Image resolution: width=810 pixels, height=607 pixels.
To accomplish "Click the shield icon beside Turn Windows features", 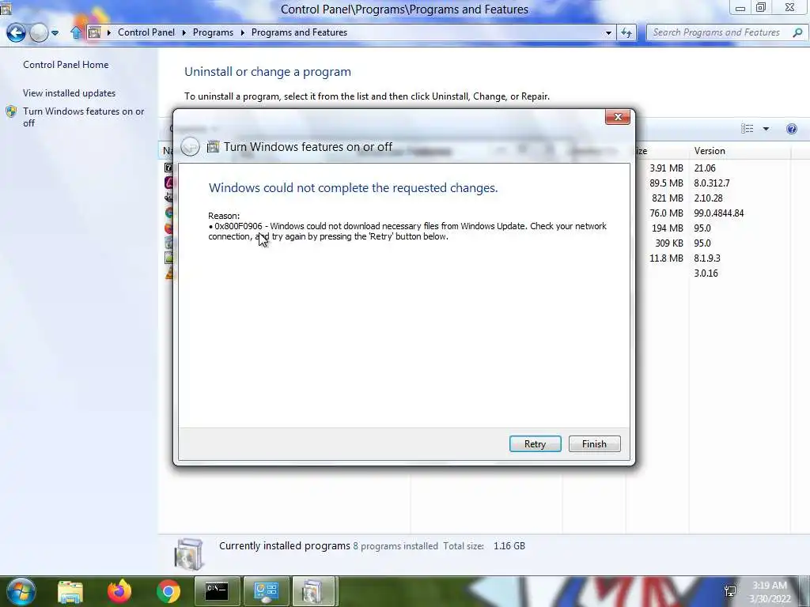I will point(11,111).
